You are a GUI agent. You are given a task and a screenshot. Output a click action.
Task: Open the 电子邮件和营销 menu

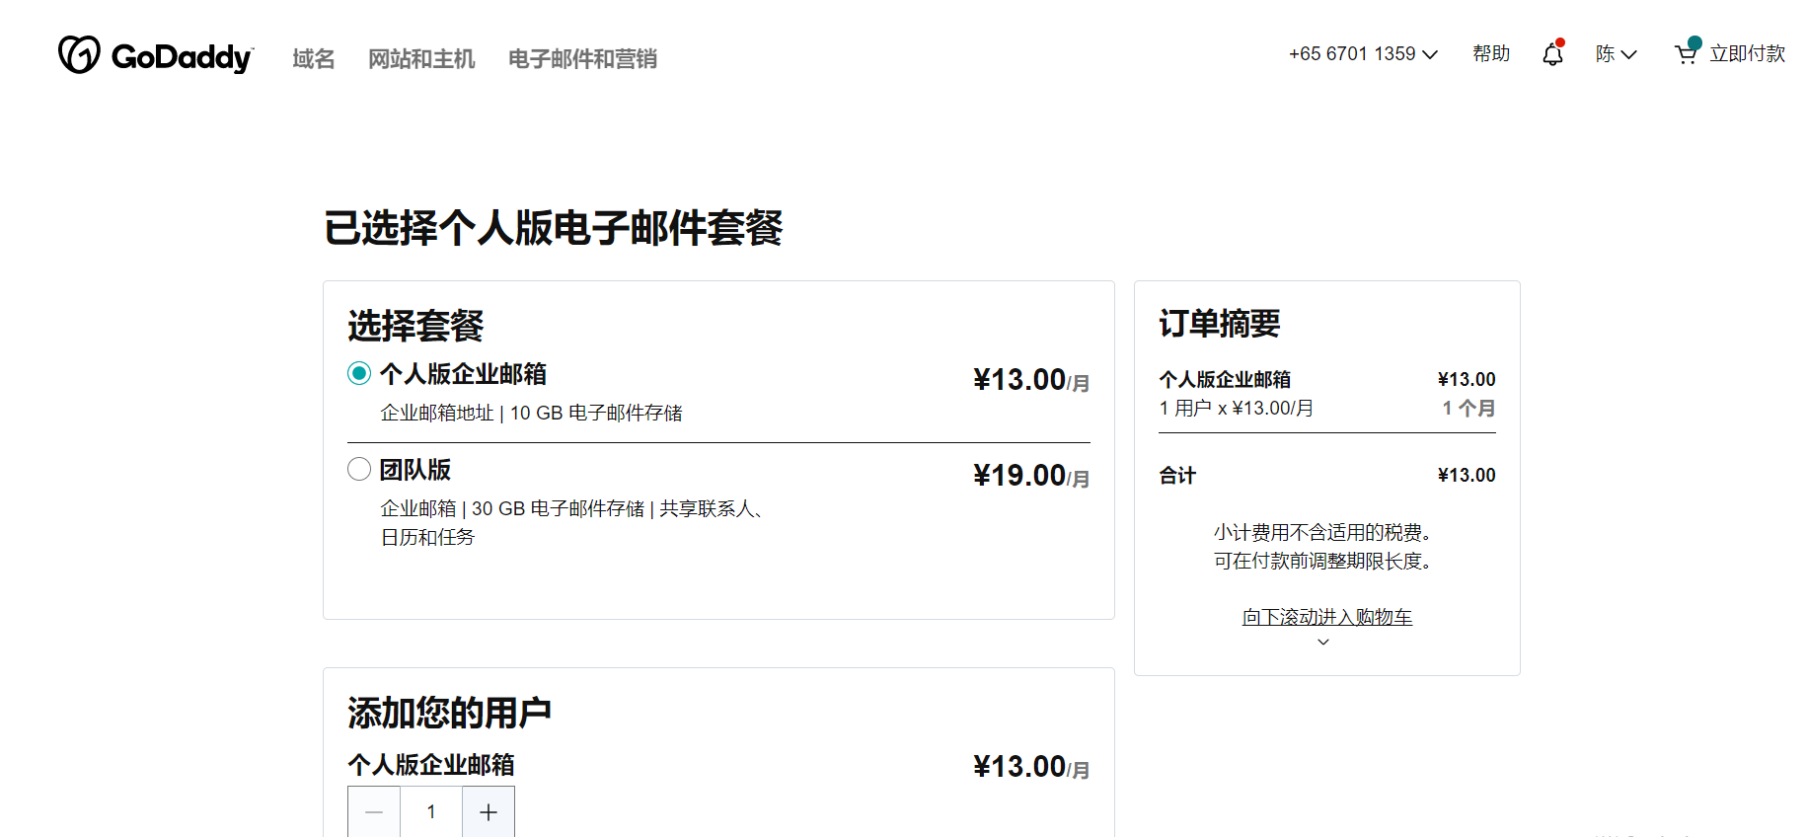coord(582,59)
